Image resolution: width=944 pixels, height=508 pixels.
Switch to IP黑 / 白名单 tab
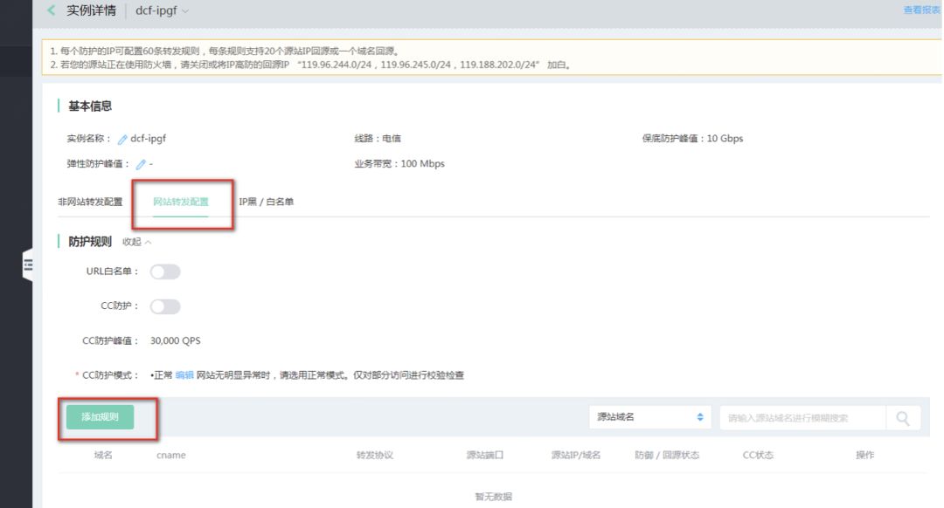(x=266, y=202)
